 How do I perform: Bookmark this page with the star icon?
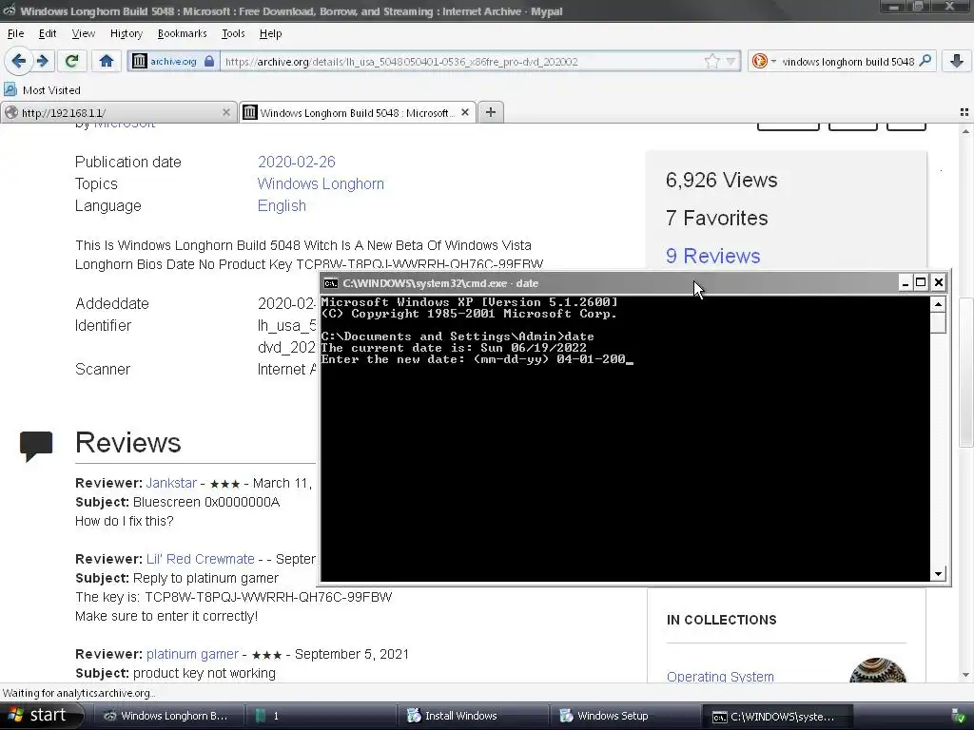tap(711, 61)
